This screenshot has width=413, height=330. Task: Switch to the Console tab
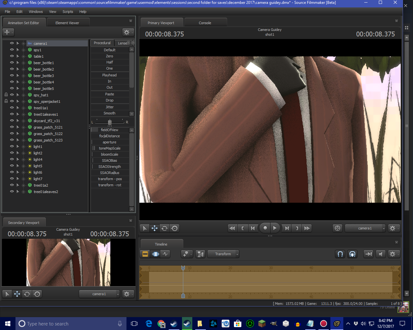pos(205,23)
